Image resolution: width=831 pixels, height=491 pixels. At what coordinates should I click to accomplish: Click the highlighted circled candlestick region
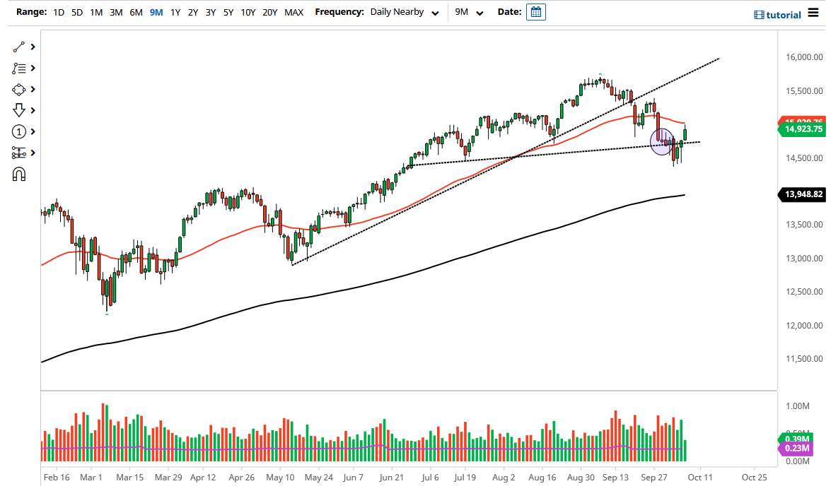[662, 141]
